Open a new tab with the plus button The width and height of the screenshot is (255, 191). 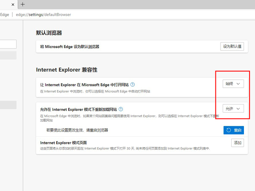(23, 4)
